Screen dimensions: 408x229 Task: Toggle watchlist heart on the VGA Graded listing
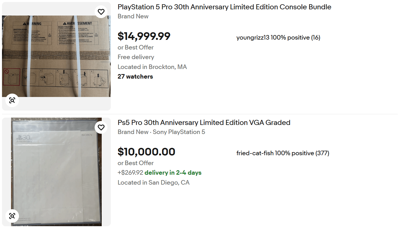[101, 128]
